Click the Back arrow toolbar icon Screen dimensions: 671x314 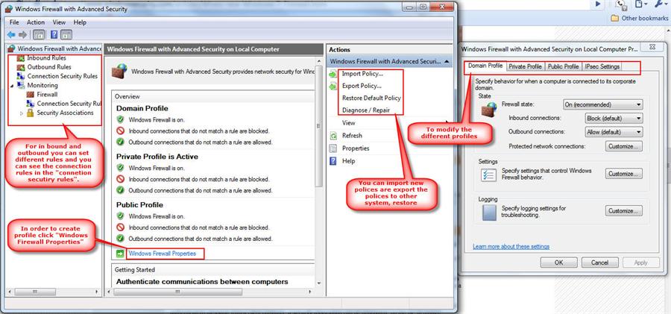10,35
